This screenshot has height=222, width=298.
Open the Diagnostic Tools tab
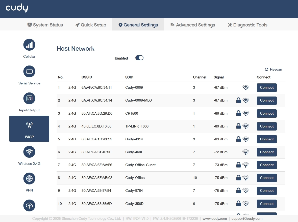[247, 25]
